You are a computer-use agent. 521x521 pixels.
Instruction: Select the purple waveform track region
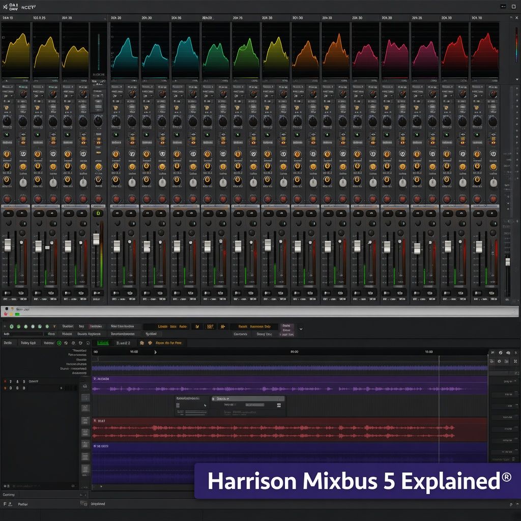pyautogui.click(x=290, y=386)
